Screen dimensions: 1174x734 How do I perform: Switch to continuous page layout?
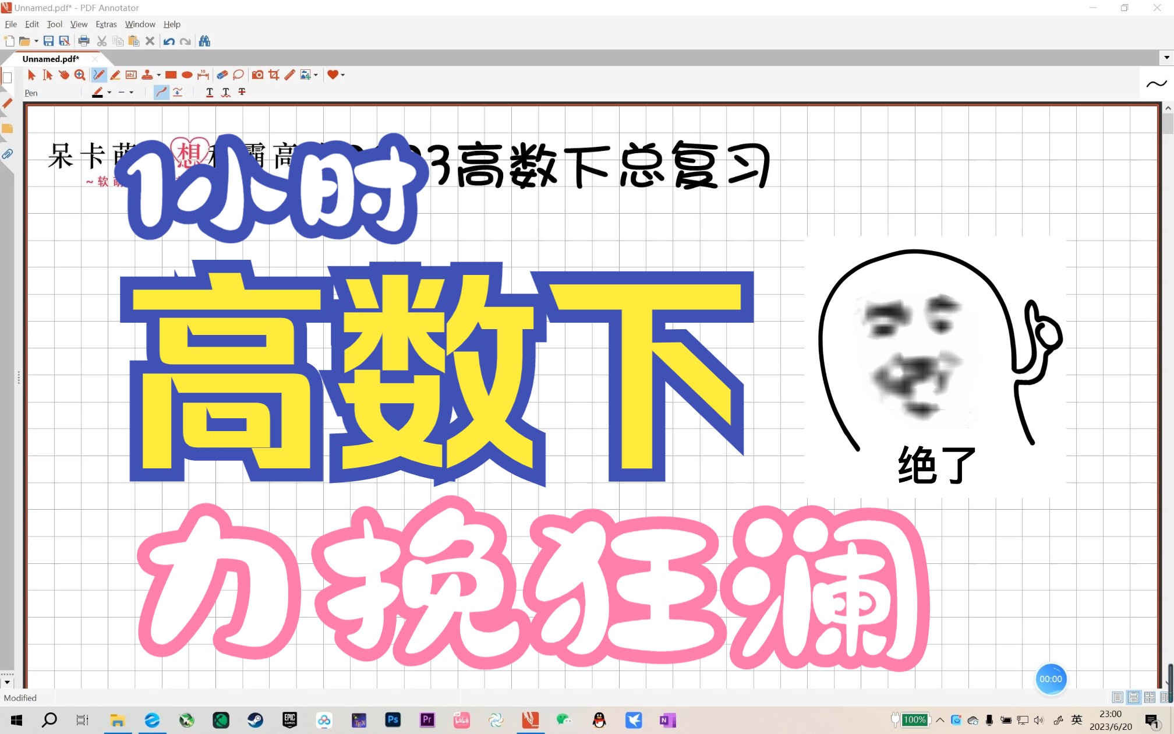point(1133,697)
